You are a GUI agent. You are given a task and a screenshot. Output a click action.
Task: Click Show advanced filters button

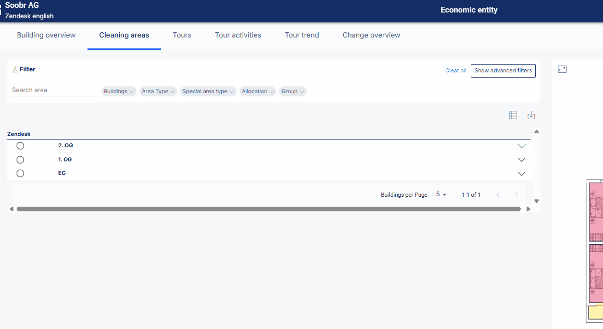pyautogui.click(x=503, y=71)
